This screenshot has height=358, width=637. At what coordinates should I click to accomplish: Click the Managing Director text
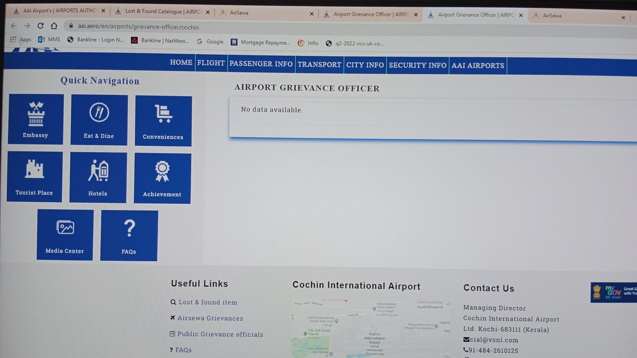[495, 308]
